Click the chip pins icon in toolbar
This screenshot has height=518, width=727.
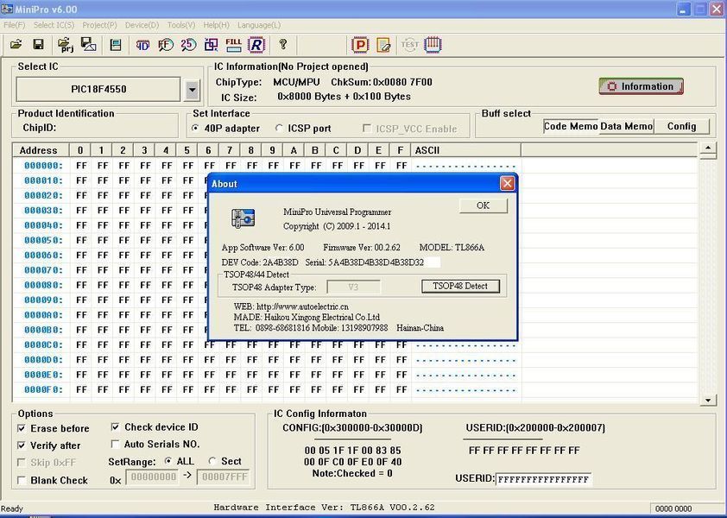pos(433,45)
